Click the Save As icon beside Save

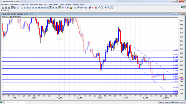pyautogui.click(x=9, y=8)
